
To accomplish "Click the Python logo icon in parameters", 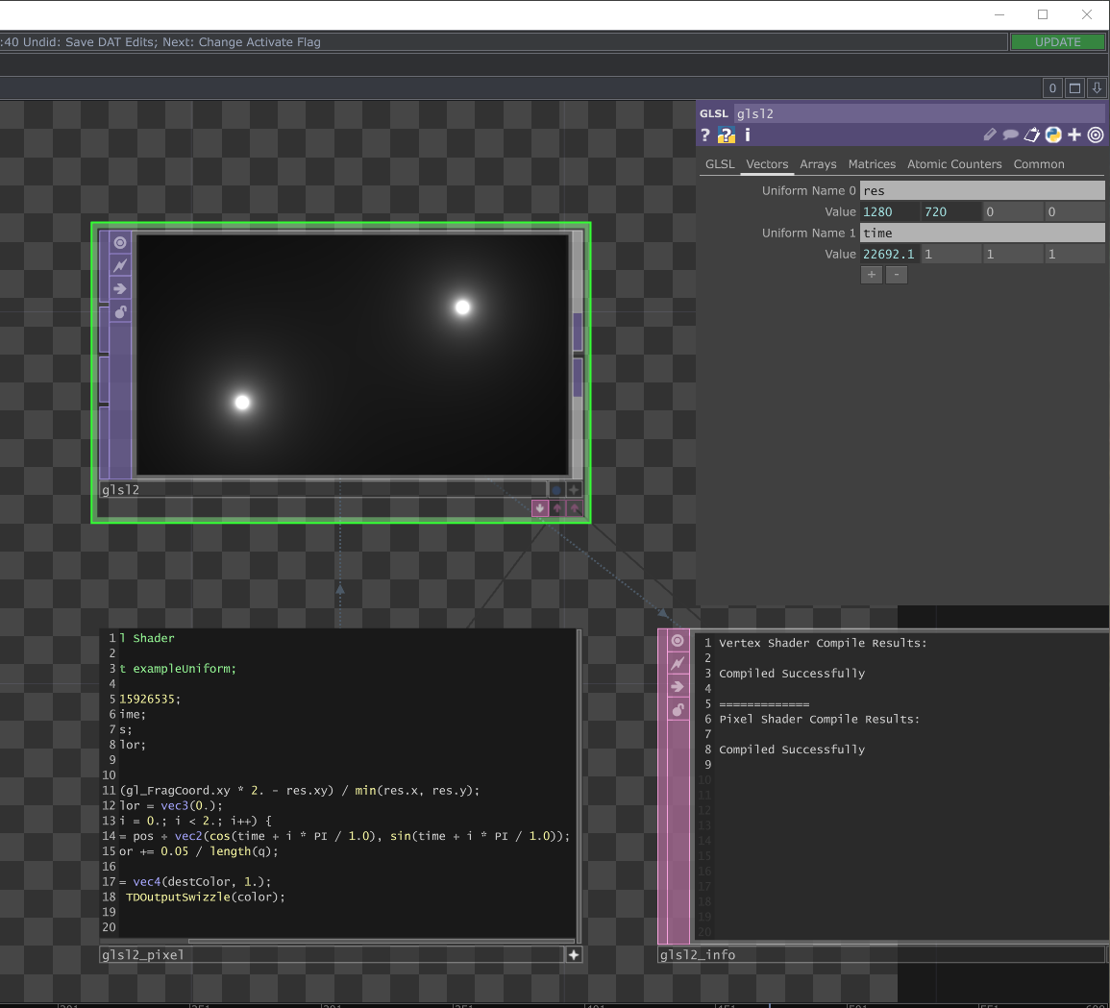I will [x=1053, y=135].
